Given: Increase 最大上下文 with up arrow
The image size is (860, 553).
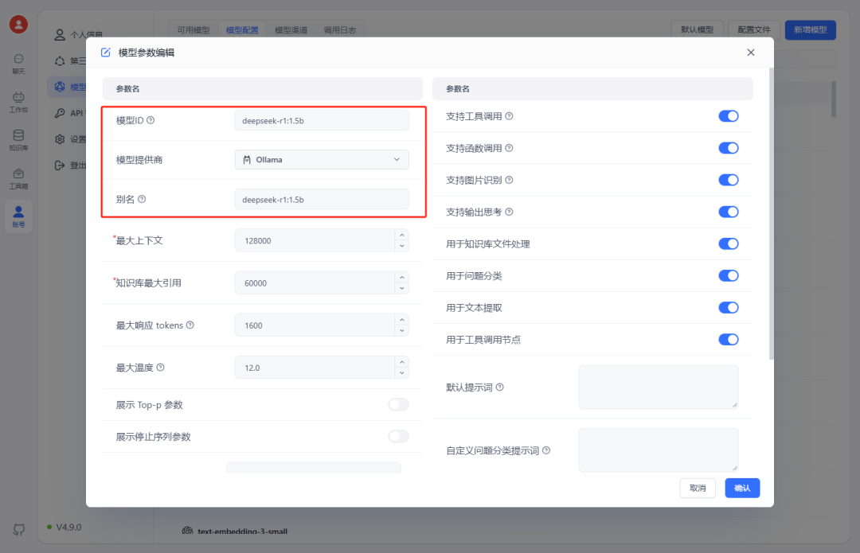Looking at the screenshot, I should tap(402, 235).
